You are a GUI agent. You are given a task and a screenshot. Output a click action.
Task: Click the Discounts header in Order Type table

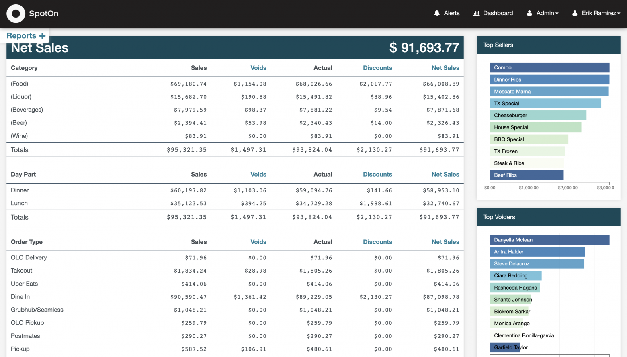tap(377, 242)
